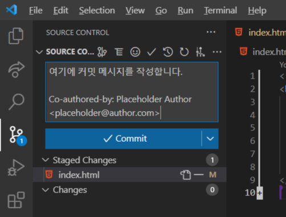Click inside the commit message input box
The image size is (286, 217).
(x=132, y=92)
